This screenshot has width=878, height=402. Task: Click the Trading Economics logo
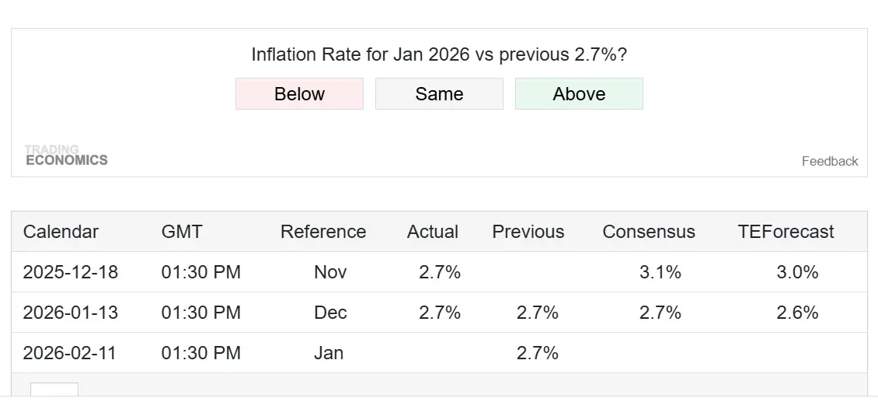coord(66,155)
